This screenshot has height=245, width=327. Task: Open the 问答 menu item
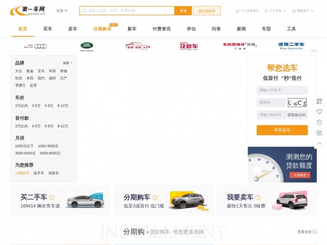pos(216,29)
